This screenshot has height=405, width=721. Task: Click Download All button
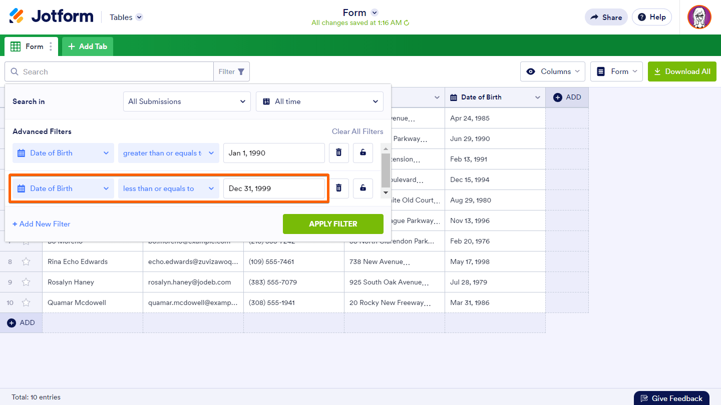(682, 71)
